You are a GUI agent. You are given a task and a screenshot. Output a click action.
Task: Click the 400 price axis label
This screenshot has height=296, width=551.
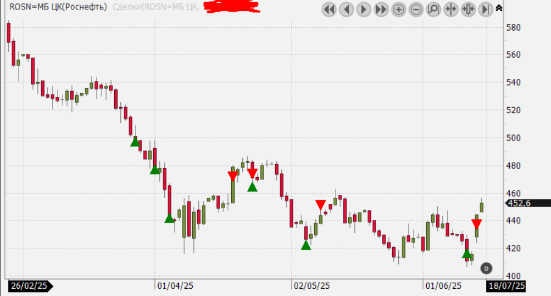point(513,276)
